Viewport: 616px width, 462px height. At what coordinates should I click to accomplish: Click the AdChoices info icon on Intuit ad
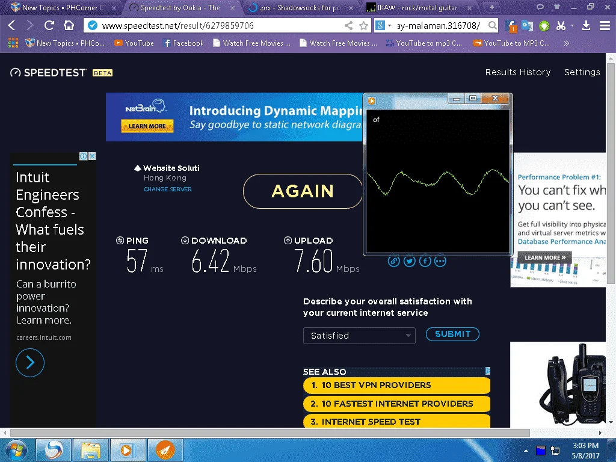(x=83, y=156)
